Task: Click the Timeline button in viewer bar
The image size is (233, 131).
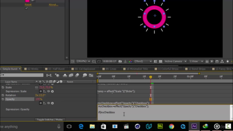Action: tap(217, 61)
